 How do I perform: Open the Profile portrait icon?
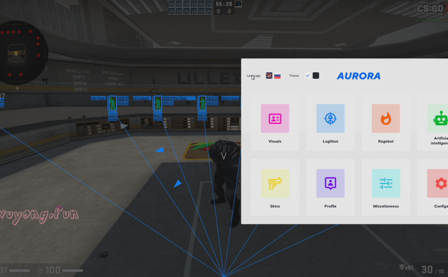330,184
